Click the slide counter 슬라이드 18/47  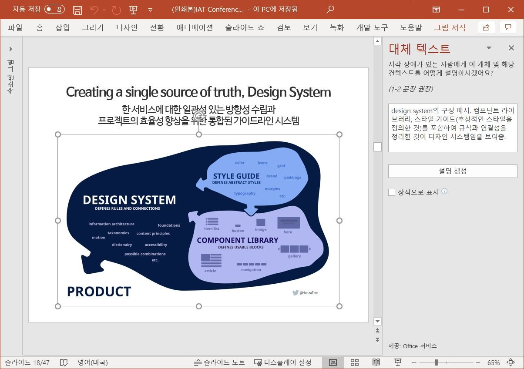[x=27, y=362]
